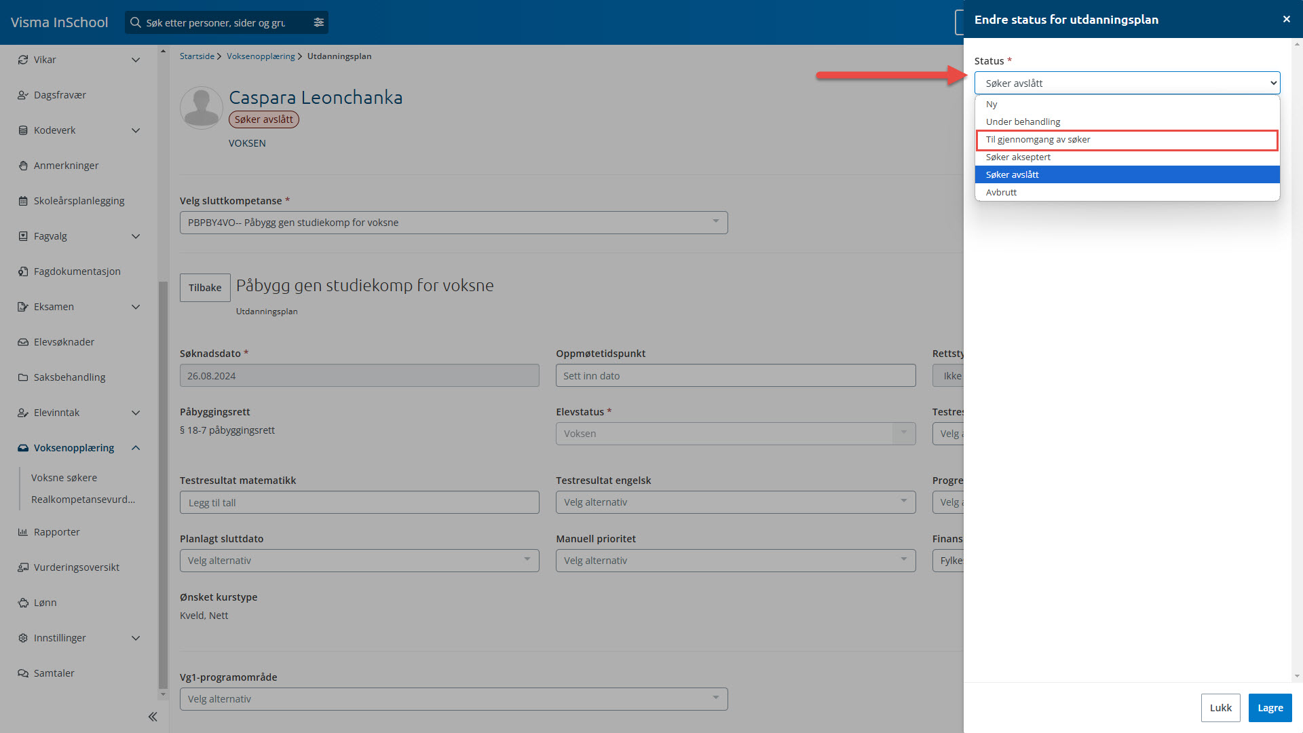This screenshot has width=1303, height=733.
Task: Open Velg sluttkompetanse dropdown
Action: [453, 223]
